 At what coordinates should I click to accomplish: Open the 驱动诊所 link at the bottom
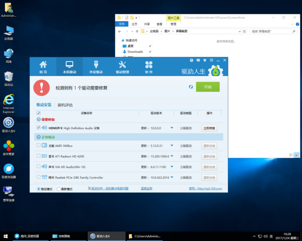click(110, 189)
